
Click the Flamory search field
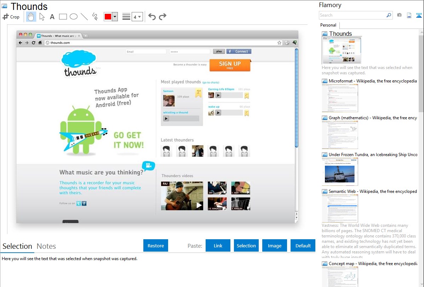(352, 15)
